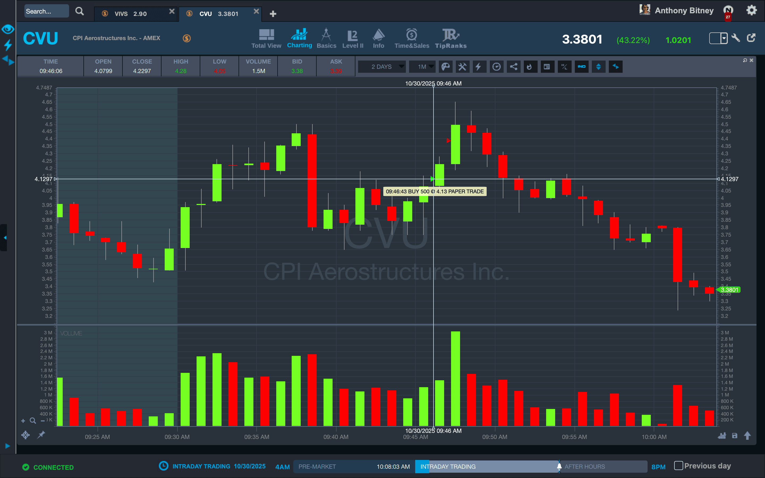This screenshot has height=478, width=765.
Task: Add a new symbol tab
Action: [273, 14]
